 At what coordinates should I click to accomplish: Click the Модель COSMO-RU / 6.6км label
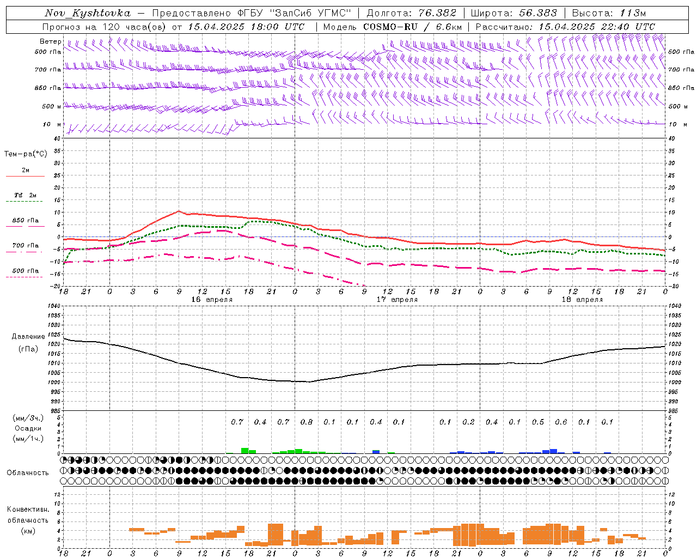(x=393, y=27)
